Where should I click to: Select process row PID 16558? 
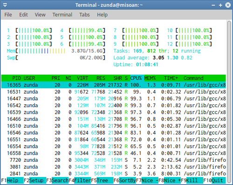click(114, 153)
